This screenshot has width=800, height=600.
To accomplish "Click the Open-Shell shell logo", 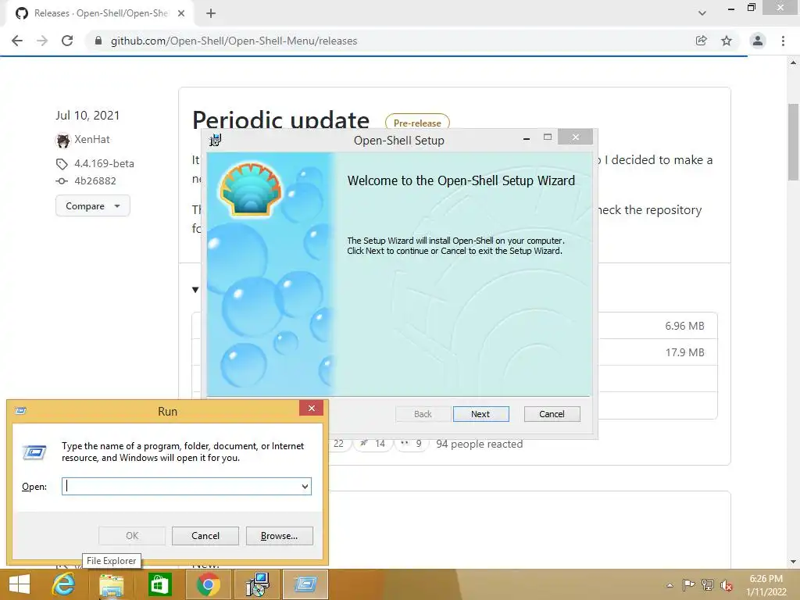I will pyautogui.click(x=251, y=189).
